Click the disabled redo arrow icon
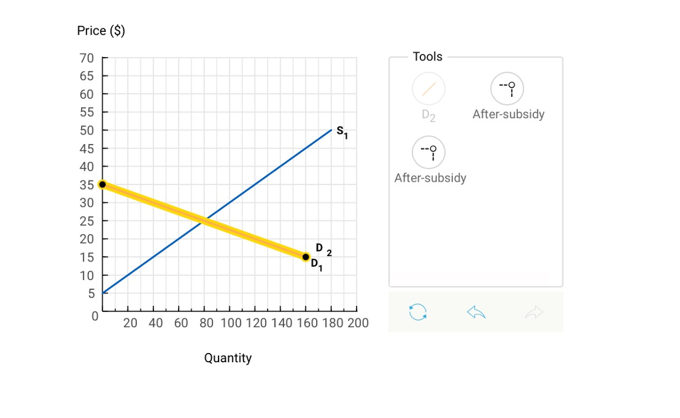680x418 pixels. pyautogui.click(x=534, y=312)
